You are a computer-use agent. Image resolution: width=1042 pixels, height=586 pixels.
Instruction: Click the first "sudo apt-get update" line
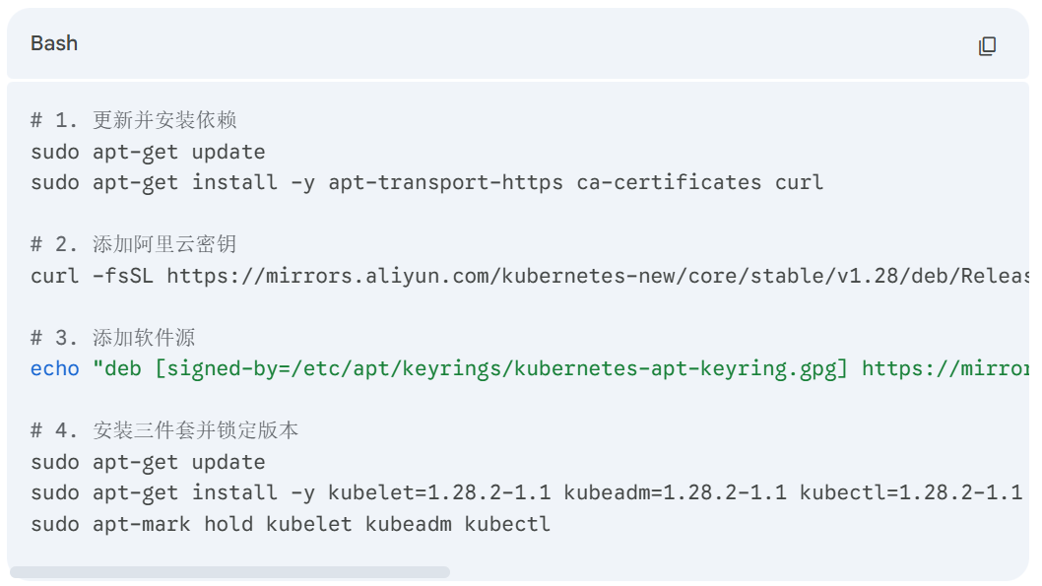tap(148, 152)
